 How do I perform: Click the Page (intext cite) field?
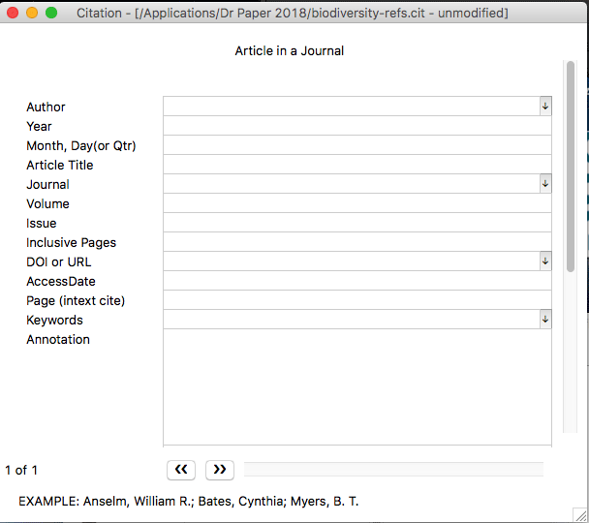(x=356, y=300)
